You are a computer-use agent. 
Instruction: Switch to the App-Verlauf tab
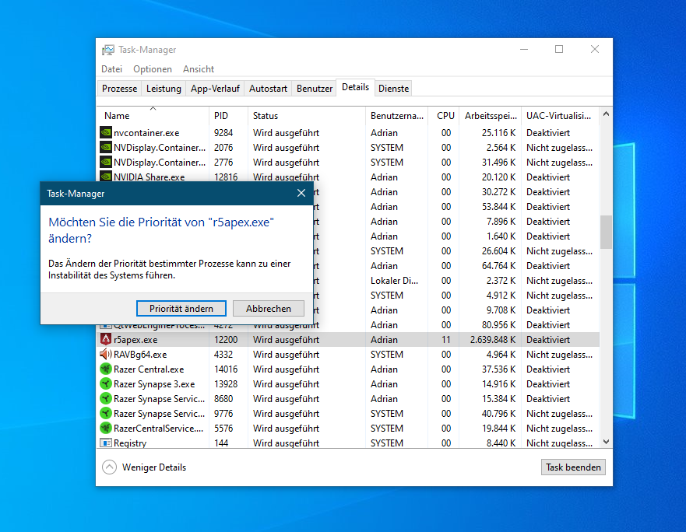point(215,89)
